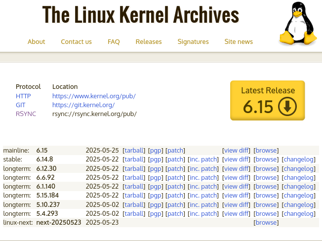Open the Contact us page
Screen dimensions: 322x241
tap(76, 41)
